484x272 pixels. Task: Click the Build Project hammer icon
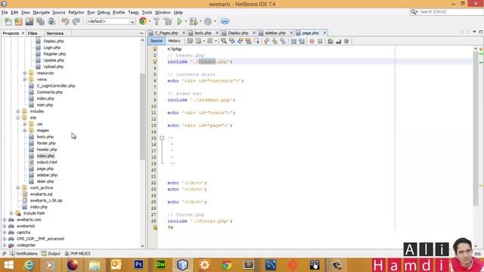click(x=157, y=22)
